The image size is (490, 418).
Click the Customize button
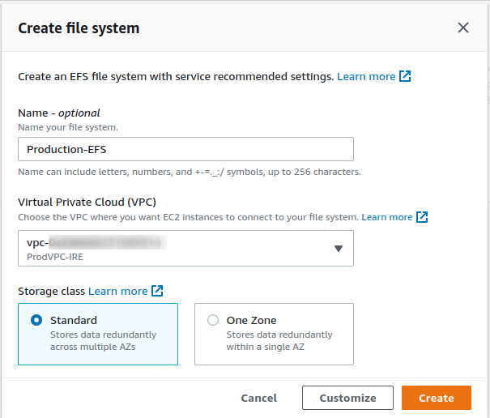pyautogui.click(x=347, y=398)
